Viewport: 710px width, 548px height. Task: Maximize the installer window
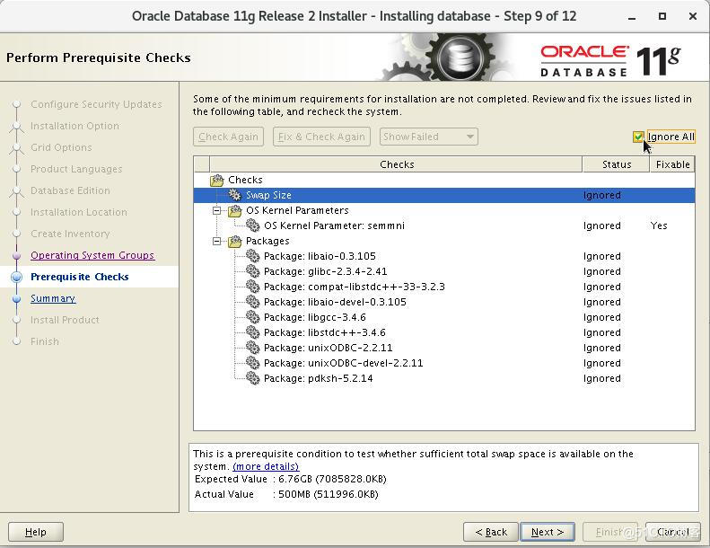pyautogui.click(x=662, y=16)
